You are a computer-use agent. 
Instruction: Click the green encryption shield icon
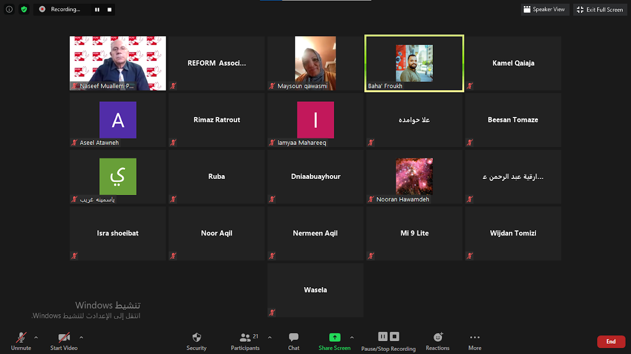[24, 9]
